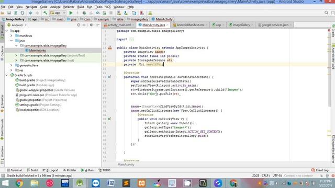335x188 pixels.
Task: Run app with the green play button
Action: tap(71, 13)
